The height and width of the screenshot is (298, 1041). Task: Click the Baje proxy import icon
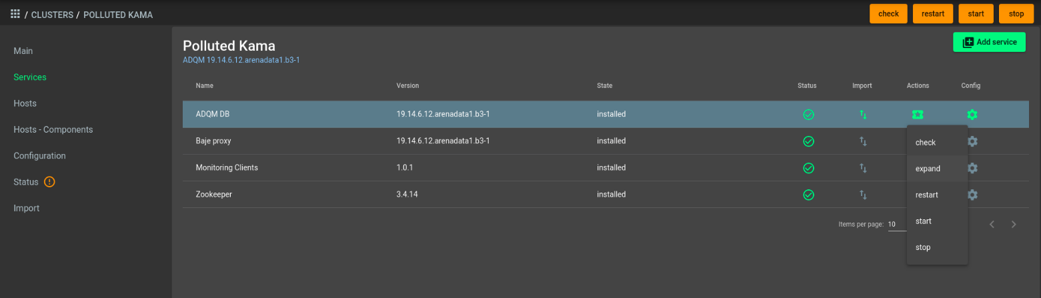[x=863, y=141]
